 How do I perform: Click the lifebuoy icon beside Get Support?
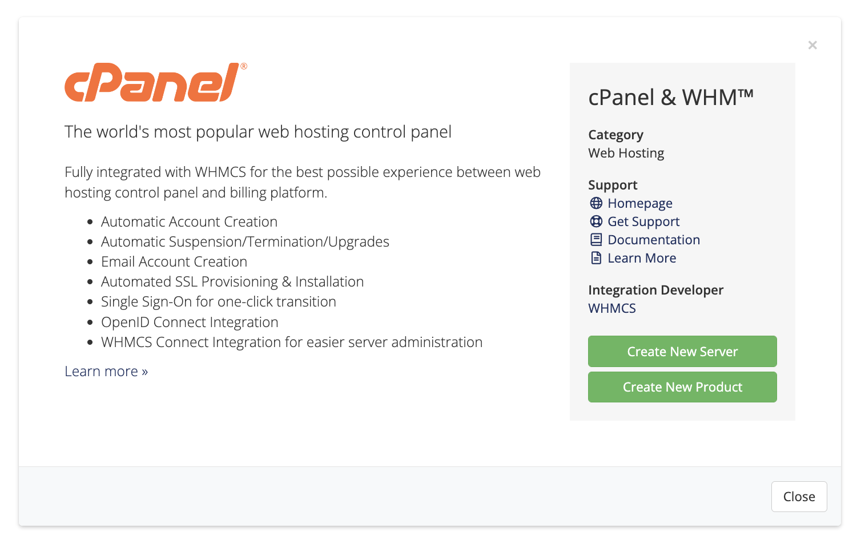[x=596, y=221]
